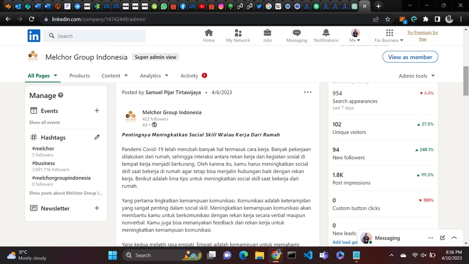Open Notifications bell
Viewport: 469px width, 264px height.
[326, 36]
